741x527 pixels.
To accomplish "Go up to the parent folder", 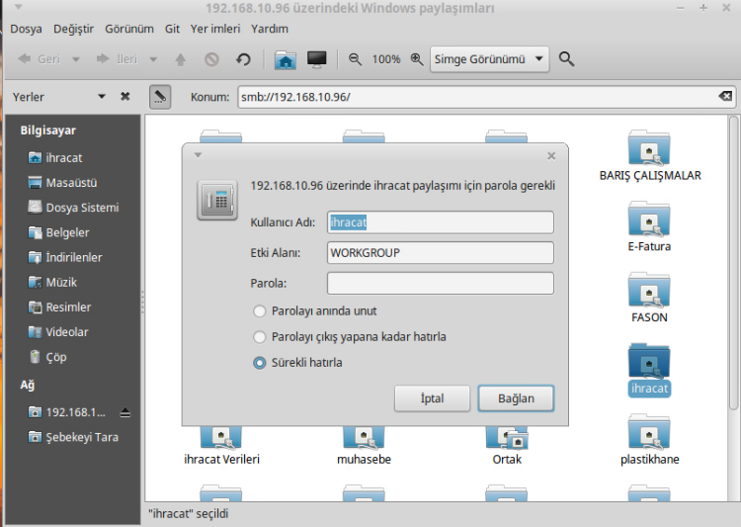I will tap(181, 59).
